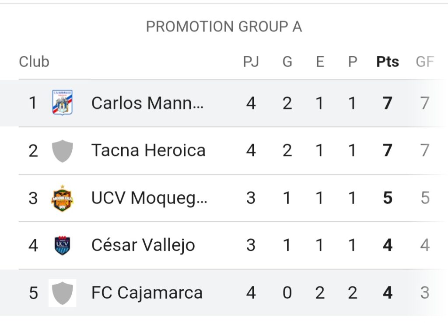The width and height of the screenshot is (448, 323).
Task: Click the faded GF column header
Action: [x=425, y=62]
